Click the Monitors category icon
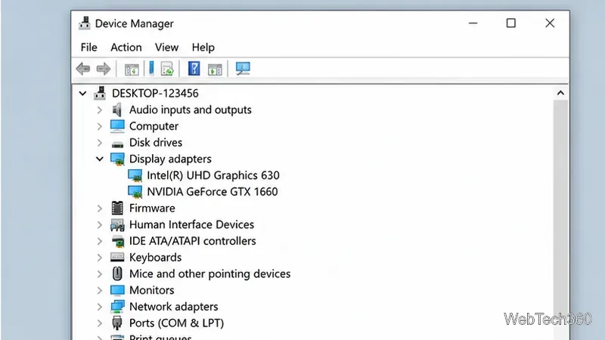The width and height of the screenshot is (605, 340). click(117, 290)
